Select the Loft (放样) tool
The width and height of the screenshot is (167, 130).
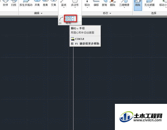[5, 3]
